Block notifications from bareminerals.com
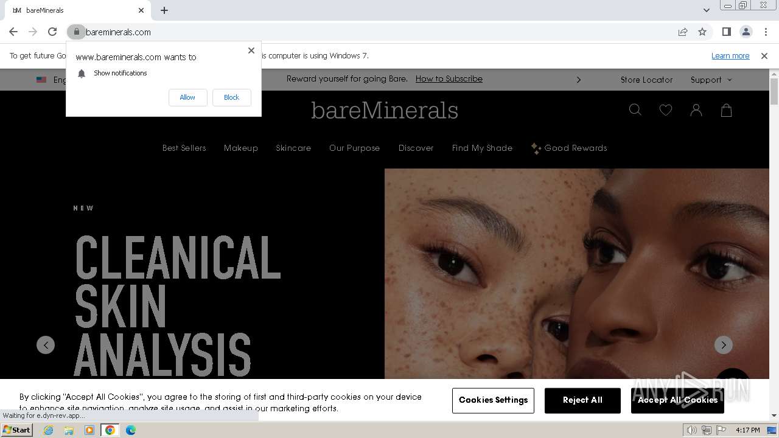The image size is (779, 438). point(231,97)
